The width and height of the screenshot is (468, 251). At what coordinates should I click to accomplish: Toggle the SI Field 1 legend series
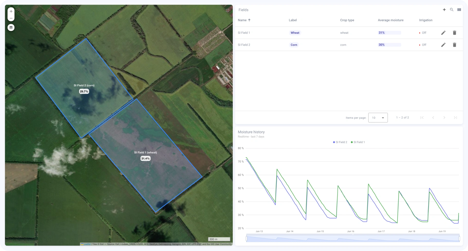[358, 142]
